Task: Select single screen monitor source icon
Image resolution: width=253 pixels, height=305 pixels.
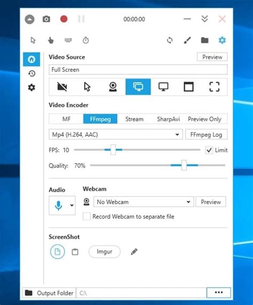Action: (163, 87)
